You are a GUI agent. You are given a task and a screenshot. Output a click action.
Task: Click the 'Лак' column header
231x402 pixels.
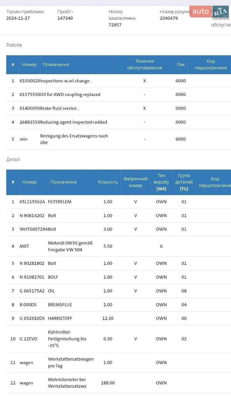pyautogui.click(x=181, y=64)
